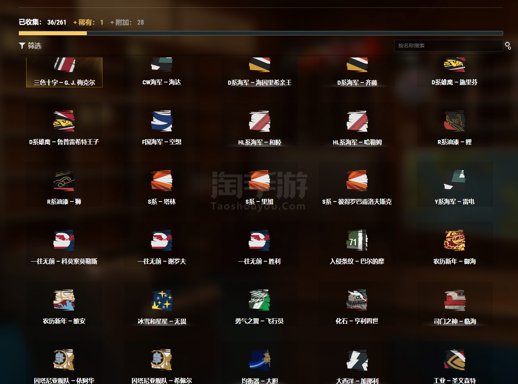Select the 大西洋 – 加那利 camouflage icon
Viewport: 518px width, 384px height.
coord(357,360)
